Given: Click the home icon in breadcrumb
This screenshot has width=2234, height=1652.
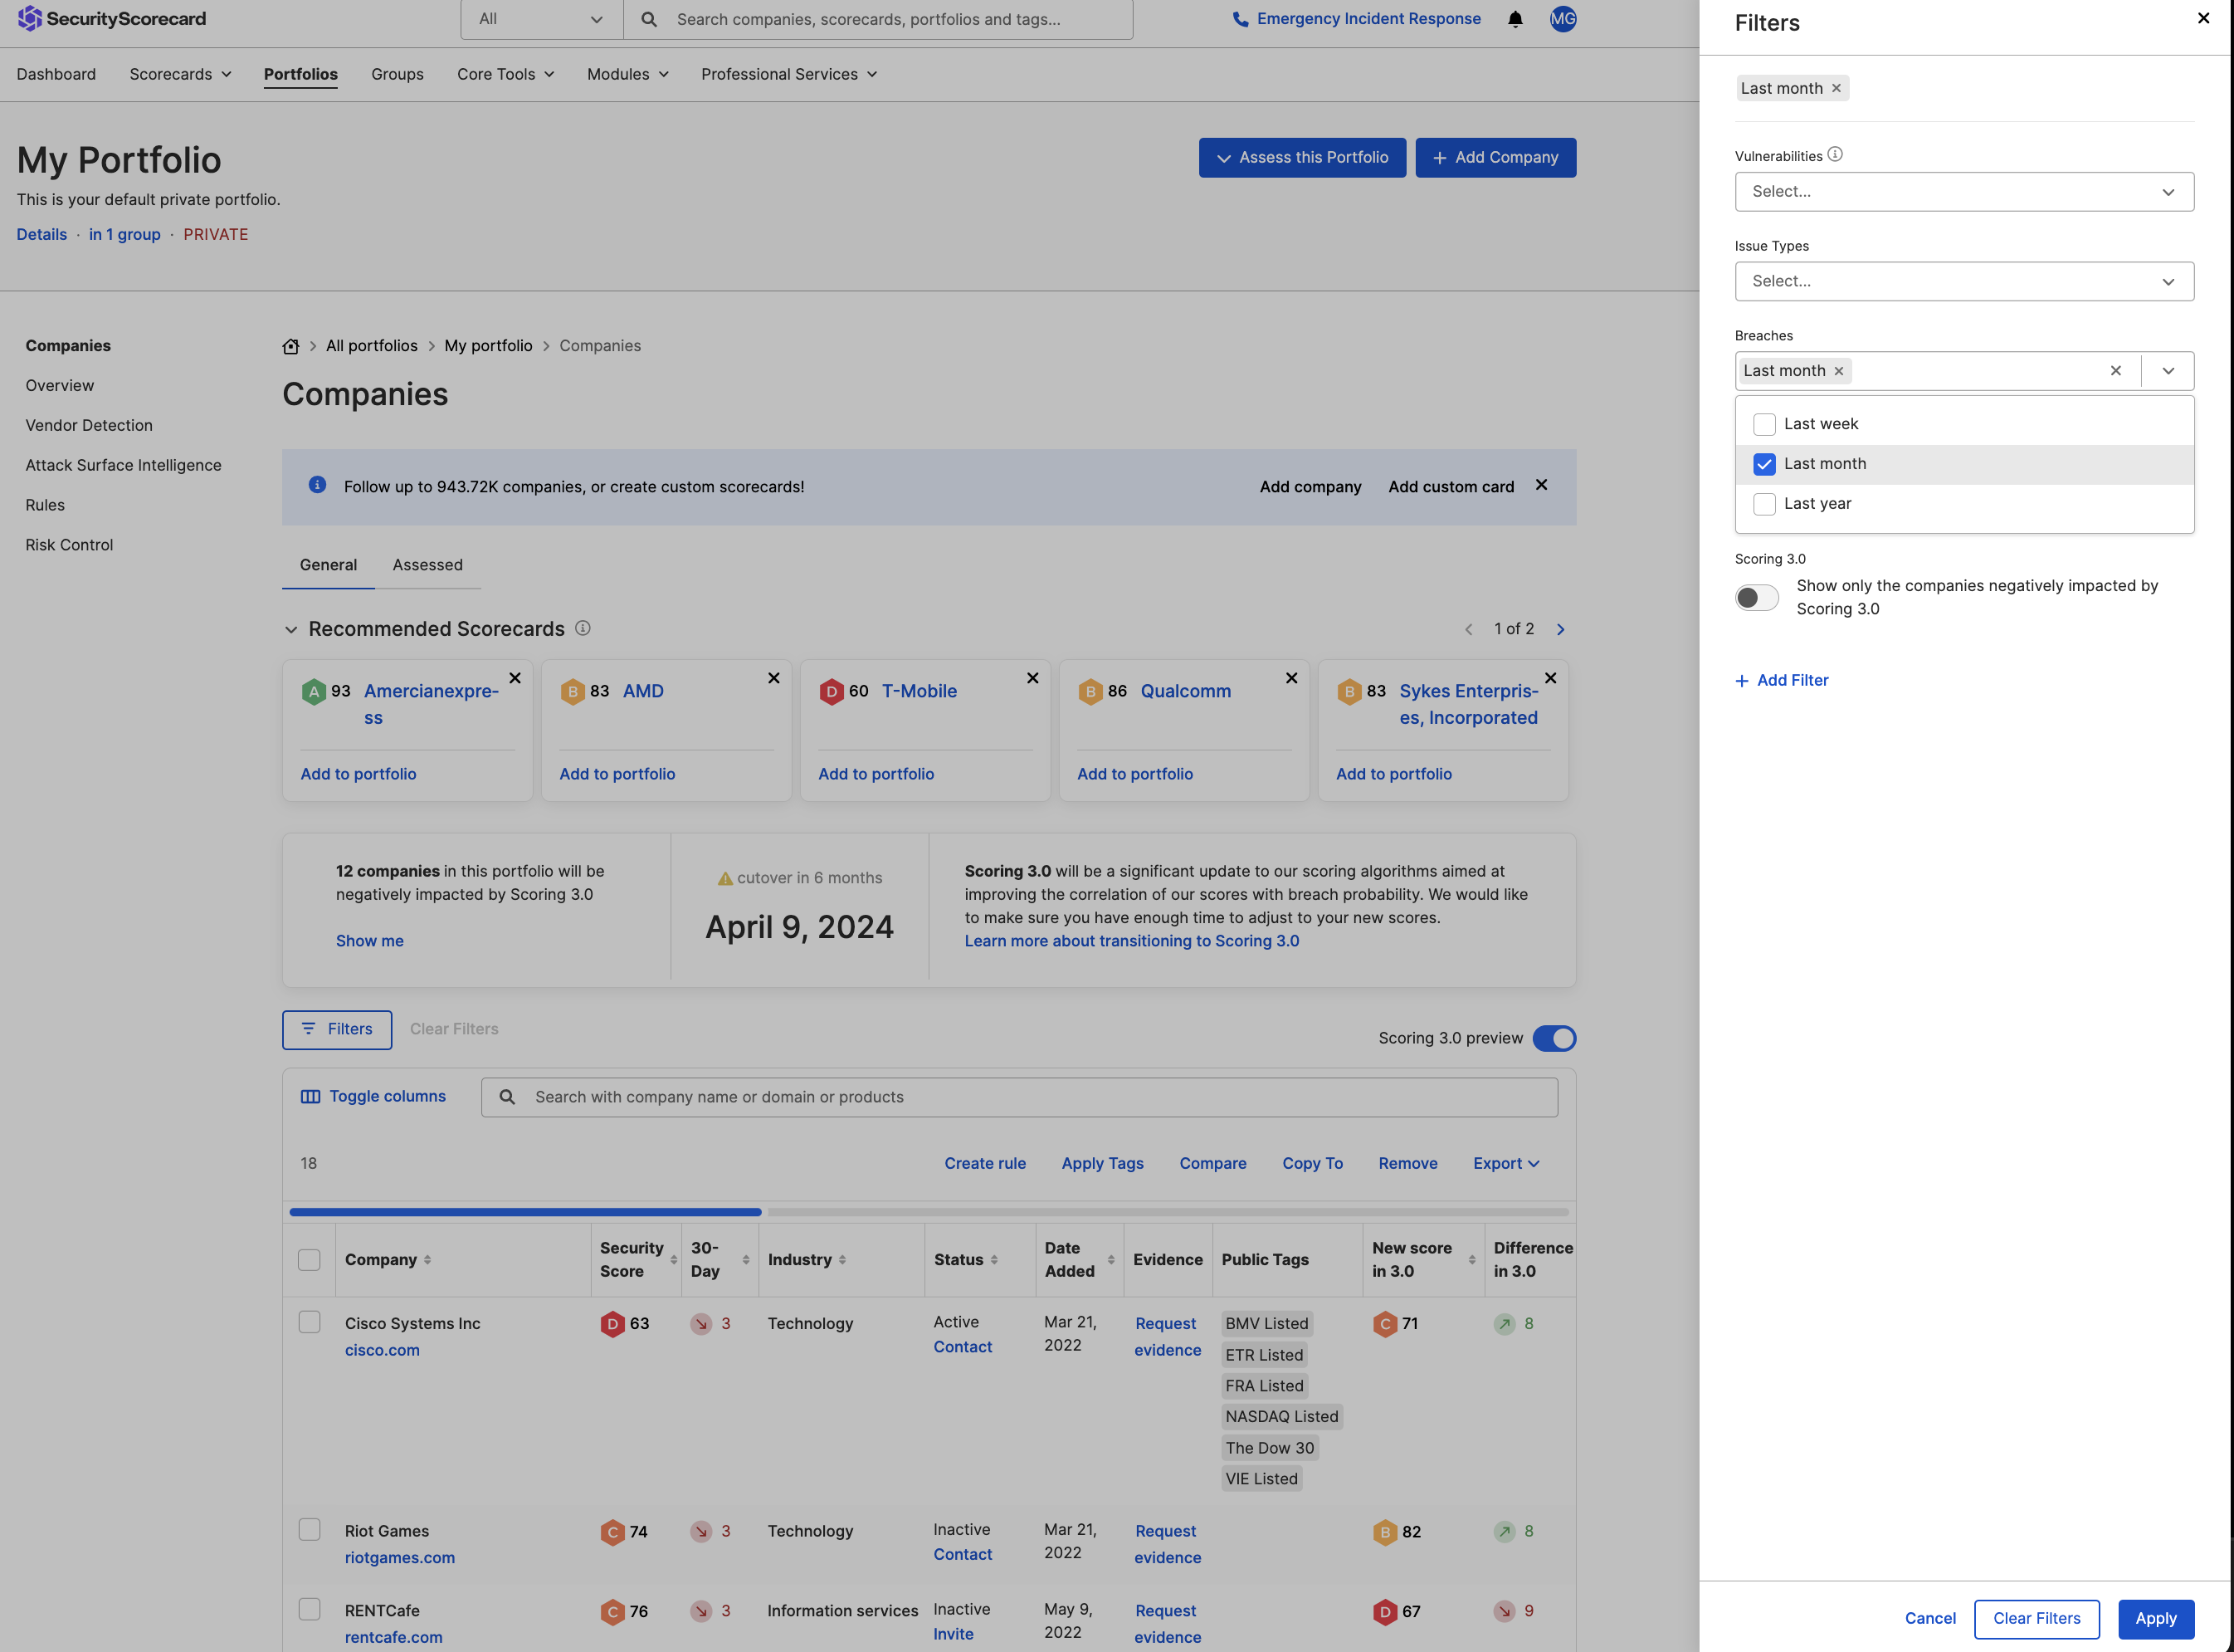Looking at the screenshot, I should (x=291, y=346).
